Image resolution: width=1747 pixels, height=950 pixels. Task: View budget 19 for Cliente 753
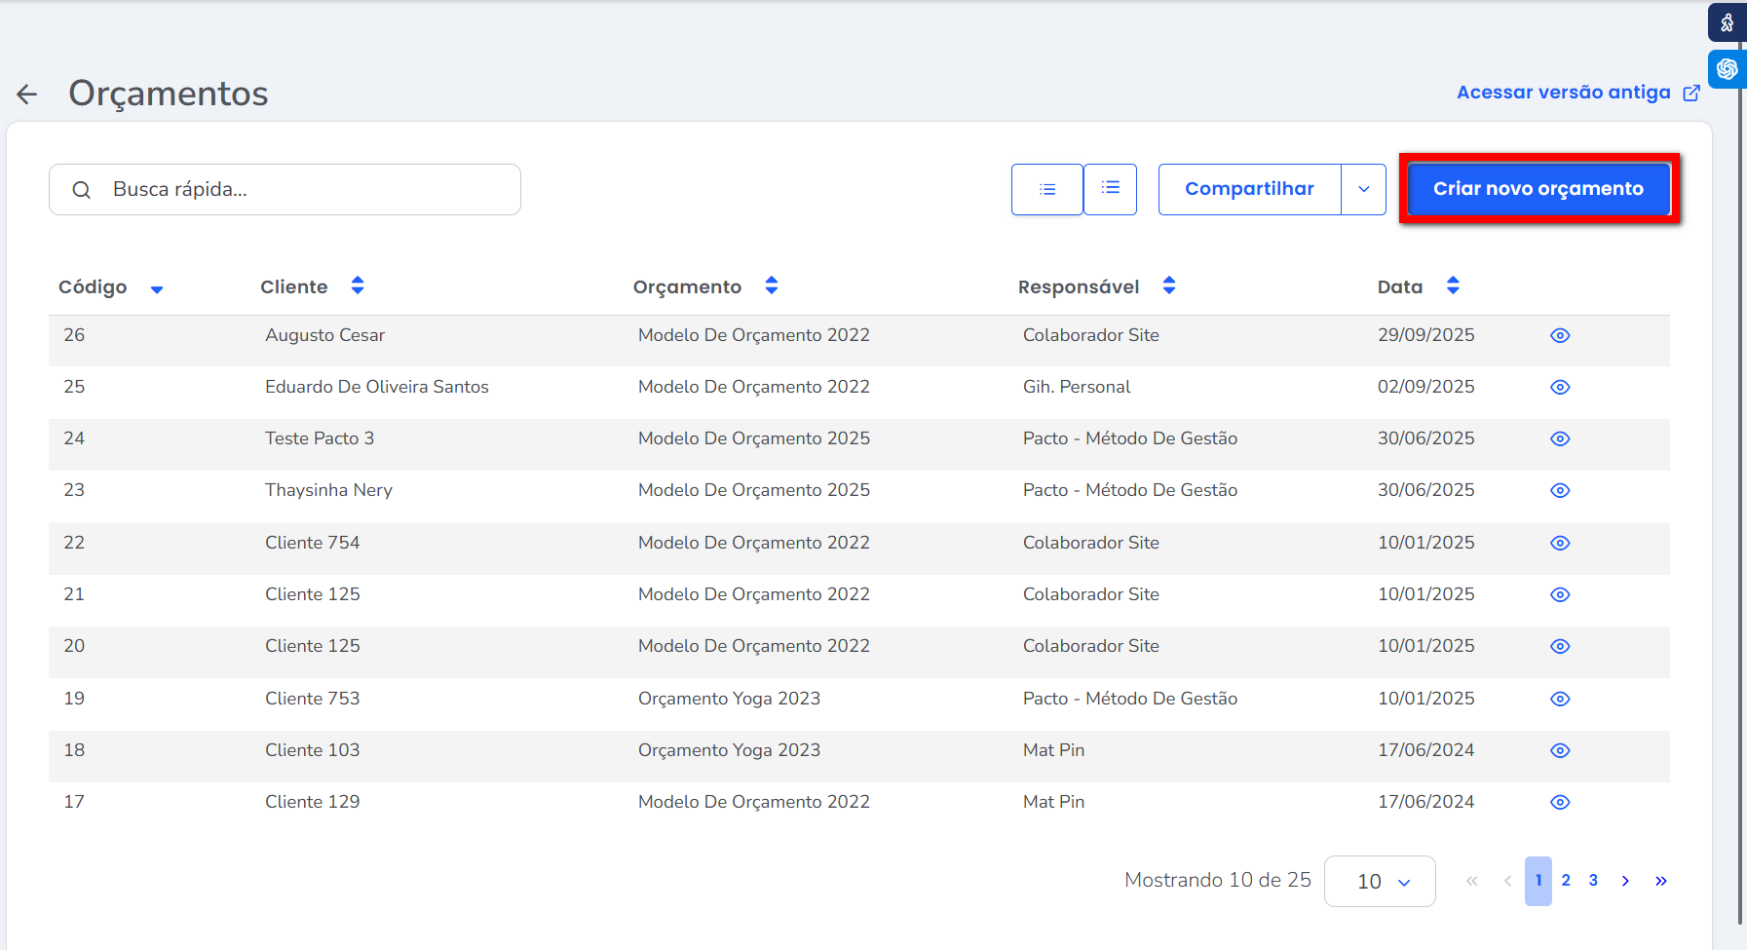point(1560,699)
